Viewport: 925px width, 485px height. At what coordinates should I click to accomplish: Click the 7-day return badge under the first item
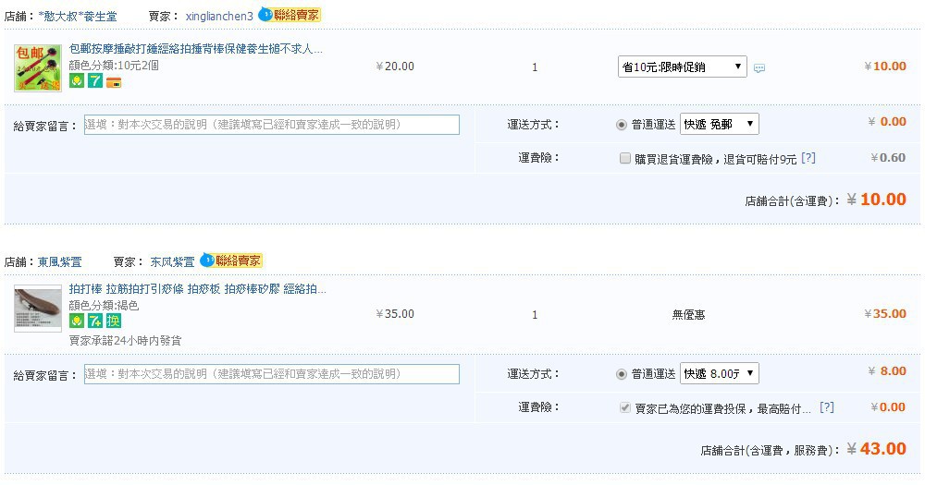click(95, 80)
